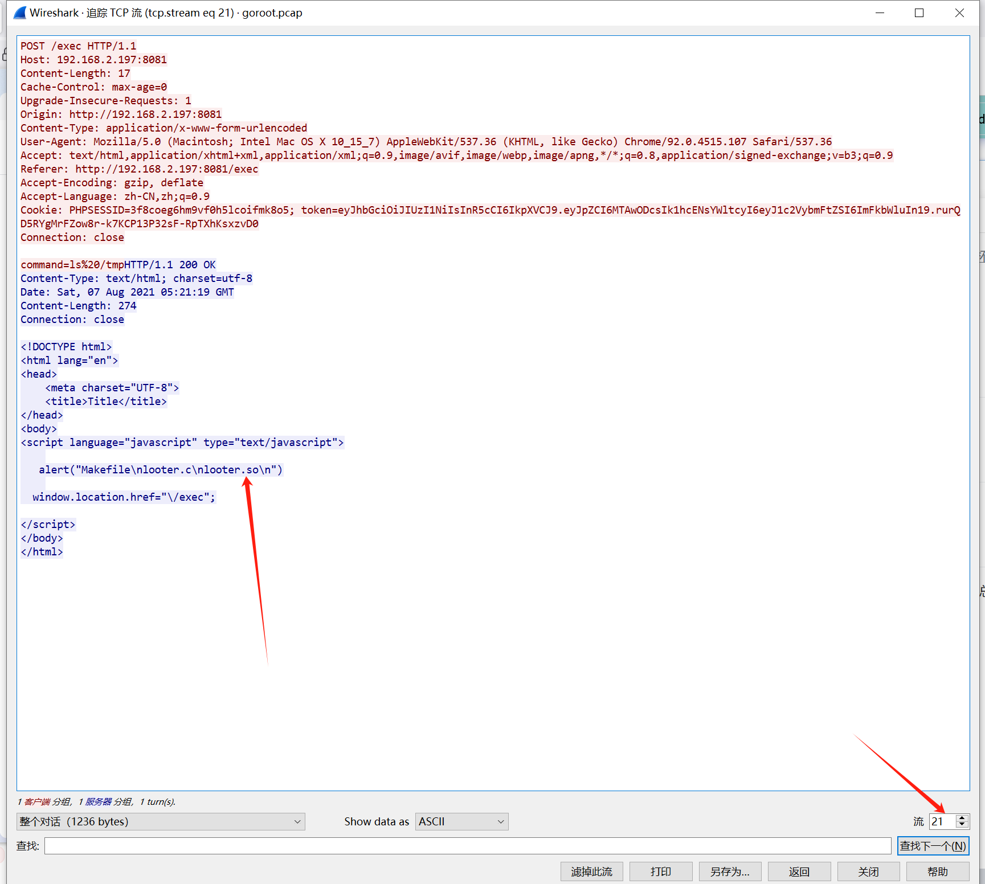Image resolution: width=985 pixels, height=884 pixels.
Task: Click the client/server packets summary text
Action: click(x=96, y=801)
